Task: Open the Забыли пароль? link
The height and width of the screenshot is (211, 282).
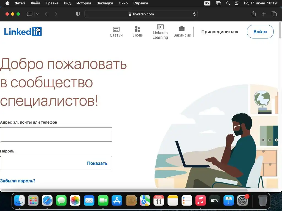Action: click(18, 181)
